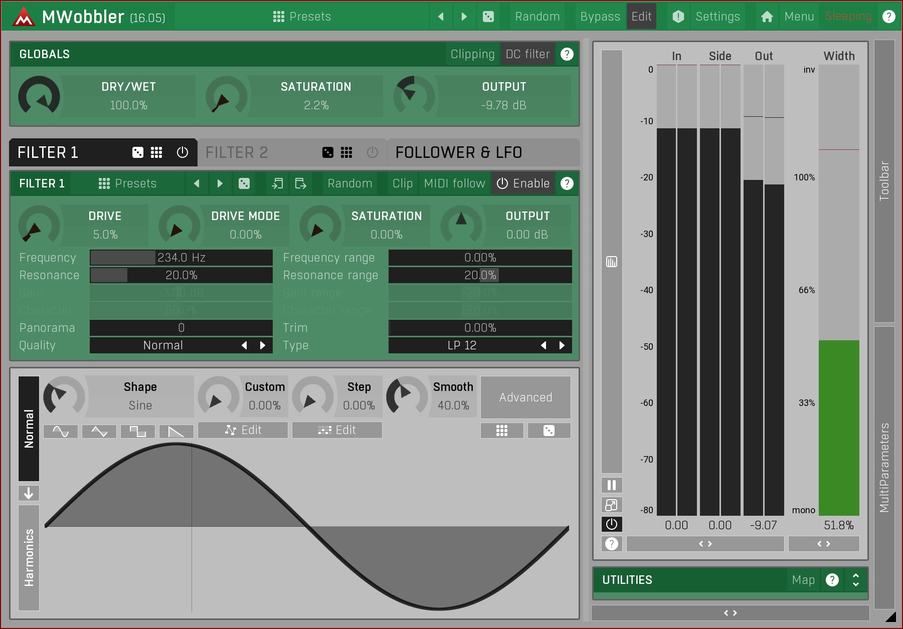903x629 pixels.
Task: Select previous Filter 1 preset arrow
Action: pos(197,183)
